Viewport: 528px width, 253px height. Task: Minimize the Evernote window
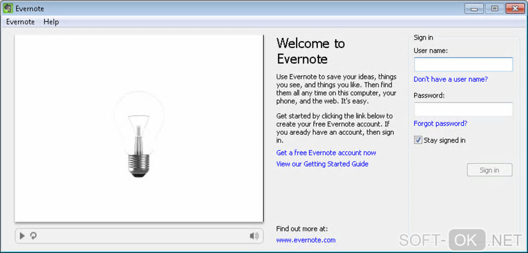pyautogui.click(x=475, y=8)
